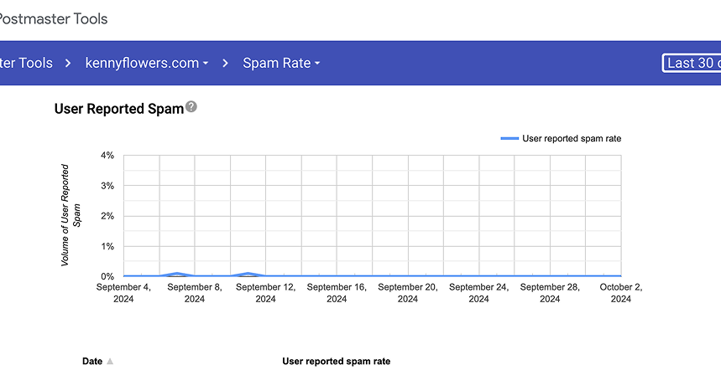Click the sort arrow beside Date column
Viewport: 721px width, 370px height.
(110, 362)
